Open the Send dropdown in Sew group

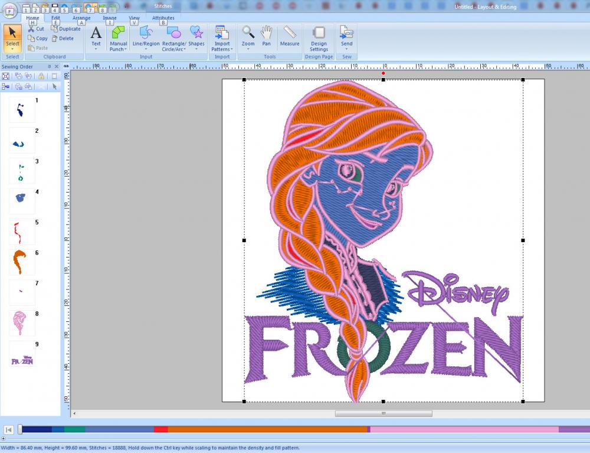point(346,50)
